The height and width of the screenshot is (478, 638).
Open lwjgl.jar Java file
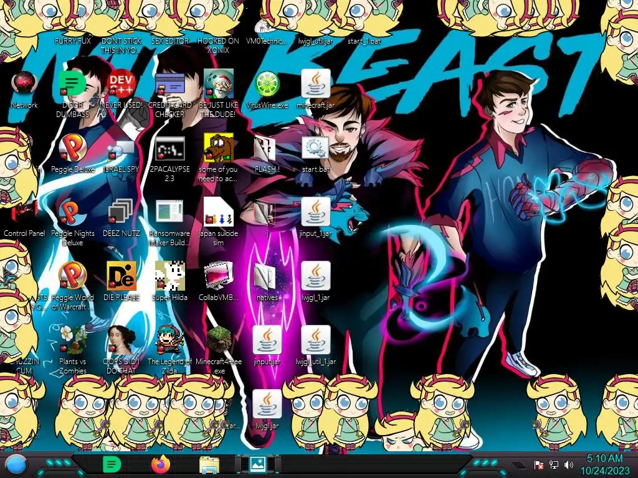coord(267,405)
